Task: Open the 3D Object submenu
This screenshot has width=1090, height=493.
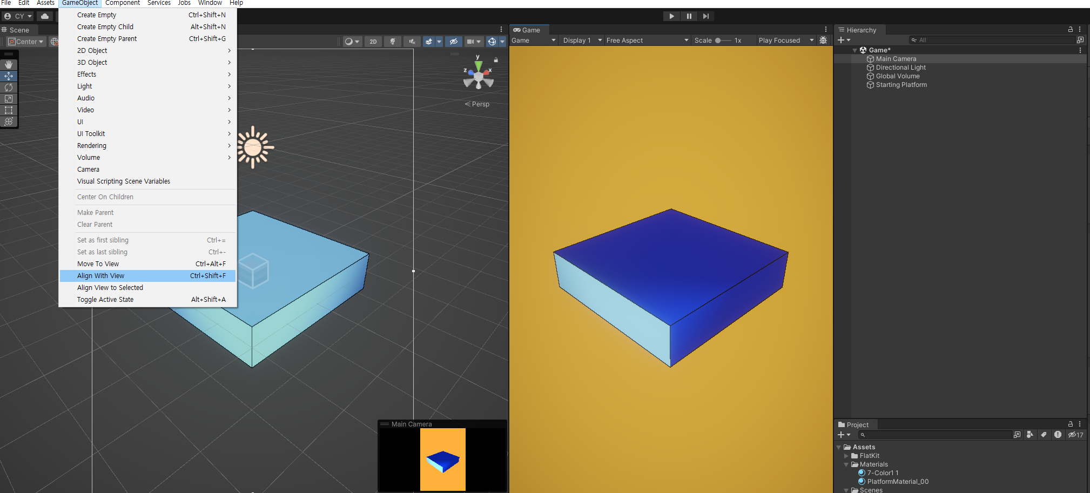Action: coord(147,63)
